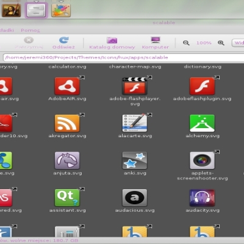This screenshot has width=244, height=244.
Task: Open the file cabinet launcher icon
Action: pos(36,10)
